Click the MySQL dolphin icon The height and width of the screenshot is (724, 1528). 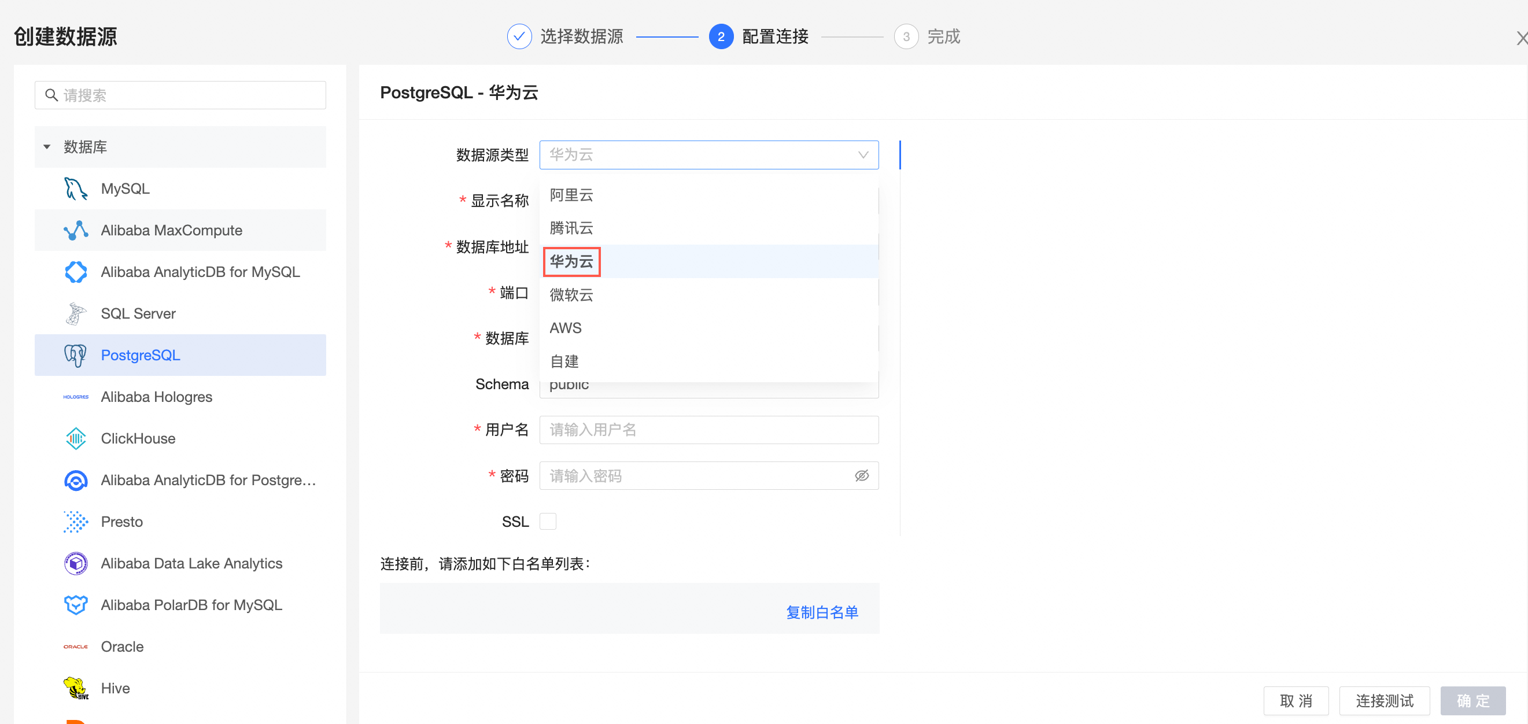(75, 189)
